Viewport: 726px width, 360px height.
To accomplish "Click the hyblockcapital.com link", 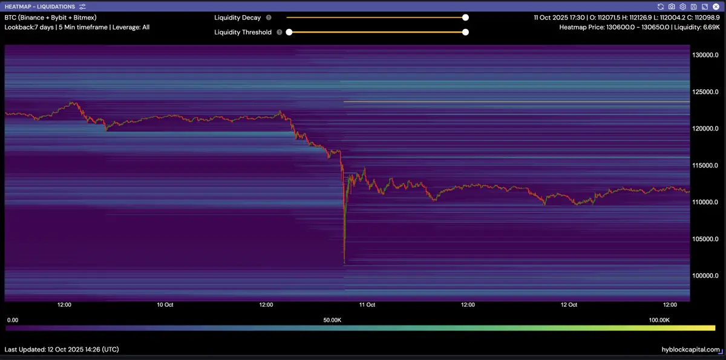I will tap(690, 350).
